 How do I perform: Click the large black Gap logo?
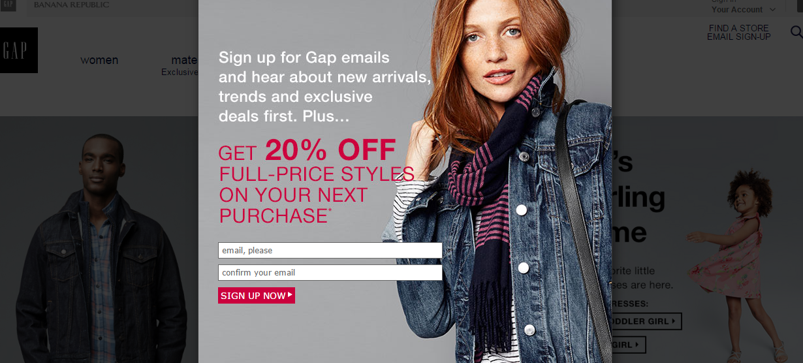click(x=18, y=50)
